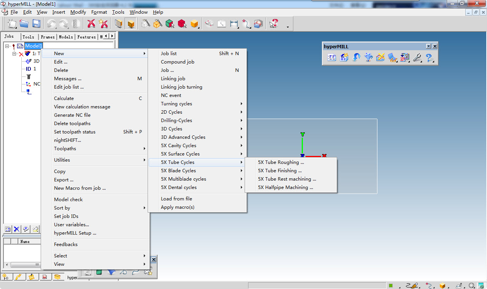Screen dimensions: 487x289
Task: Click the green square status bar icon
Action: pos(390,285)
